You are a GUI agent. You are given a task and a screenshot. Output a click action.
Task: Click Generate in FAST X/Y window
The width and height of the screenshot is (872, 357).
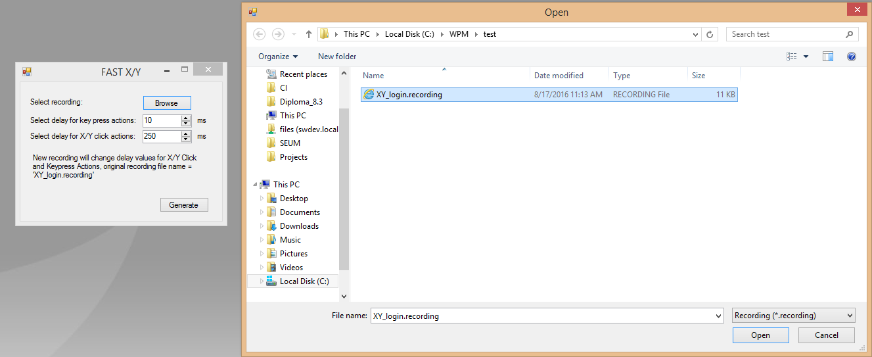(x=184, y=204)
